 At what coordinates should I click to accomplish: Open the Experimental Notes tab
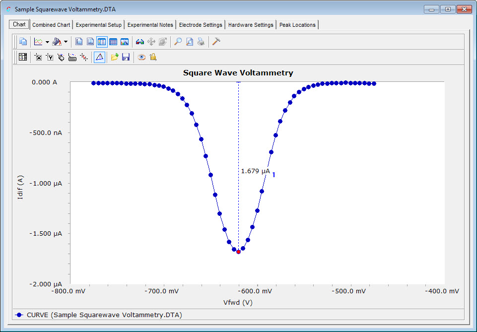click(150, 25)
